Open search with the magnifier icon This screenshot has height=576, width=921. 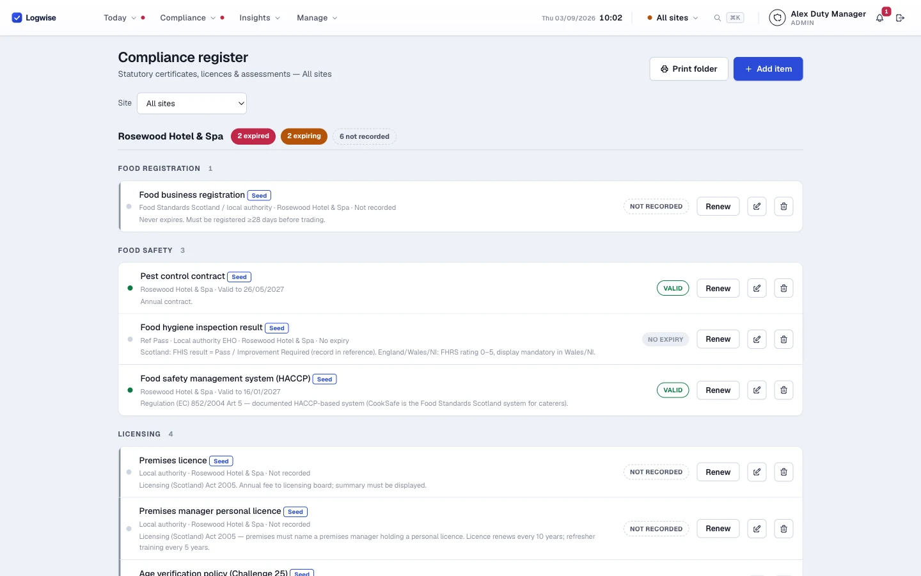717,18
